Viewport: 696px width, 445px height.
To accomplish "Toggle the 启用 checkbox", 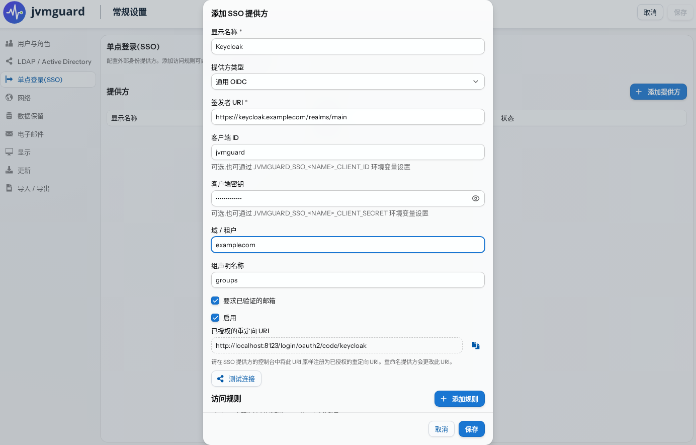I will click(215, 318).
